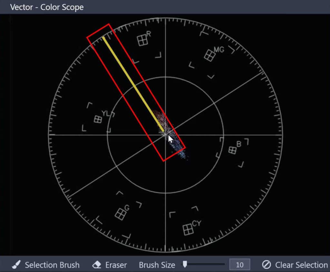The image size is (330, 272).
Task: Click the YL color target box
Action: [99, 119]
